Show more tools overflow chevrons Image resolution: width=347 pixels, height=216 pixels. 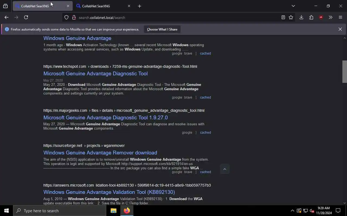[x=330, y=17]
